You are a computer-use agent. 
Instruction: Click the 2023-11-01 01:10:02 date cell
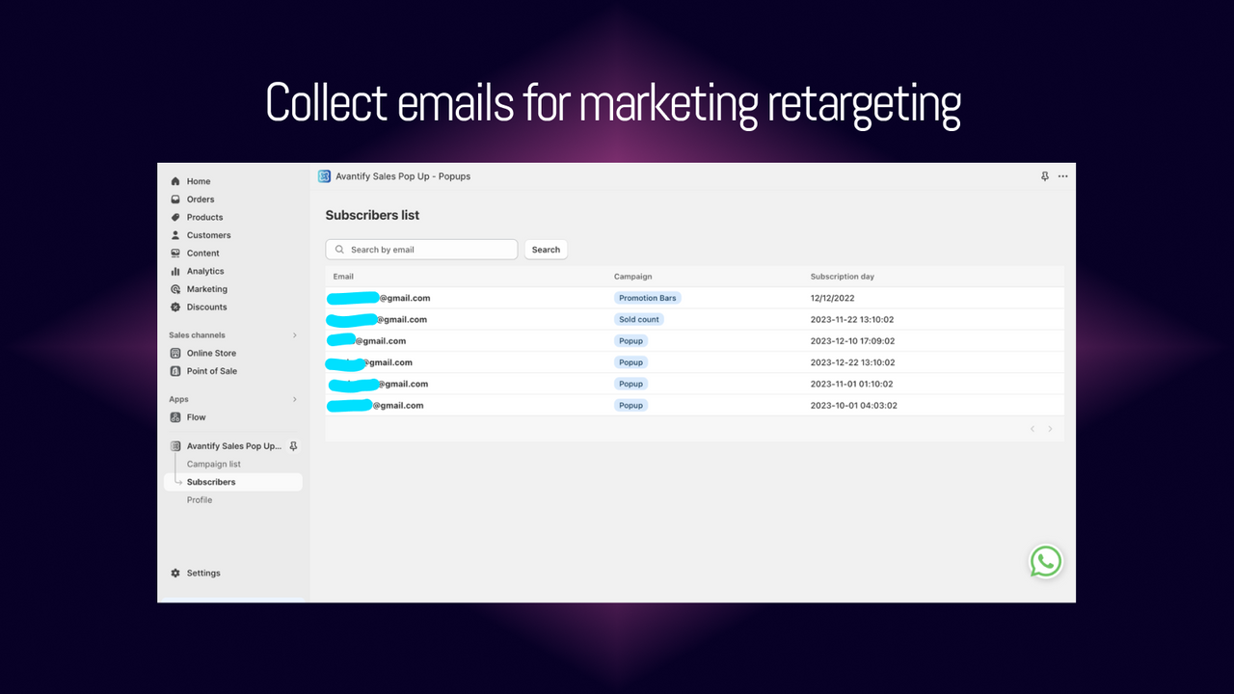click(851, 384)
